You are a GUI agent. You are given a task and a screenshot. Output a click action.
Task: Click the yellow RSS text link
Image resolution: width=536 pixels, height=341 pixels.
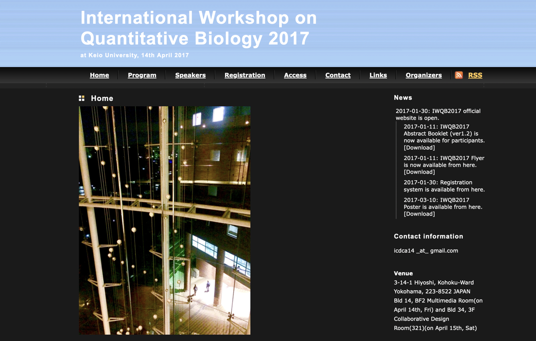(475, 75)
